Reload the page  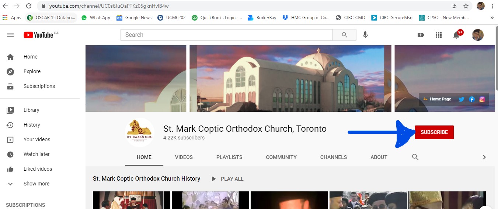tap(29, 6)
